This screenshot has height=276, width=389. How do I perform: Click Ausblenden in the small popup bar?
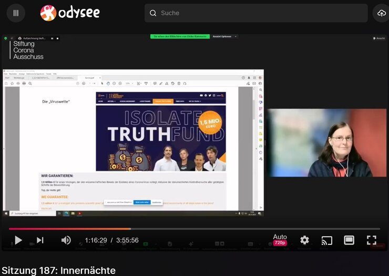tap(157, 202)
